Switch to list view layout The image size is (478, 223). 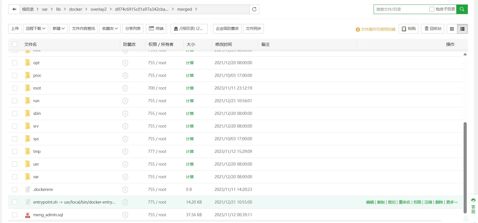[x=462, y=29]
